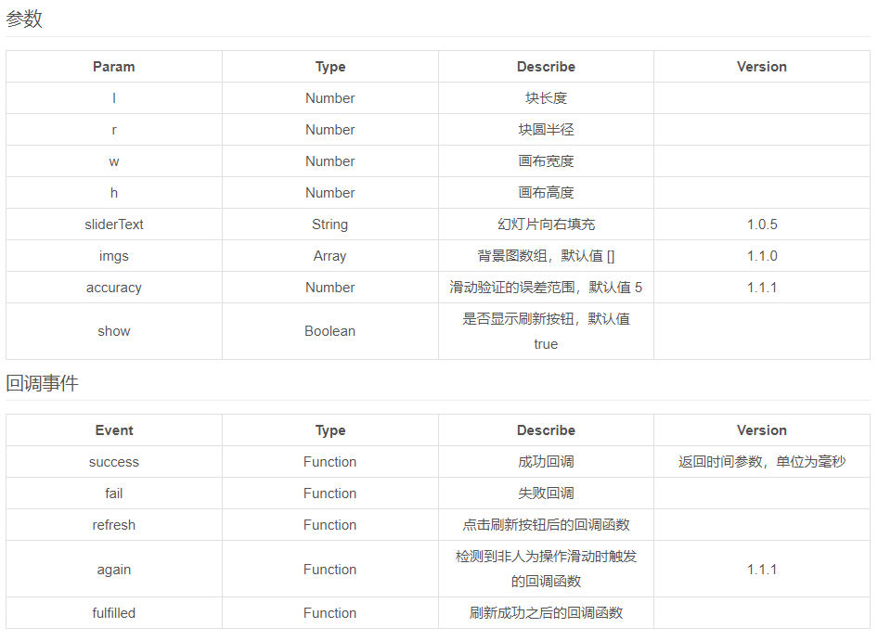Click the version 1.0.5 cell
878x641 pixels.
[762, 224]
